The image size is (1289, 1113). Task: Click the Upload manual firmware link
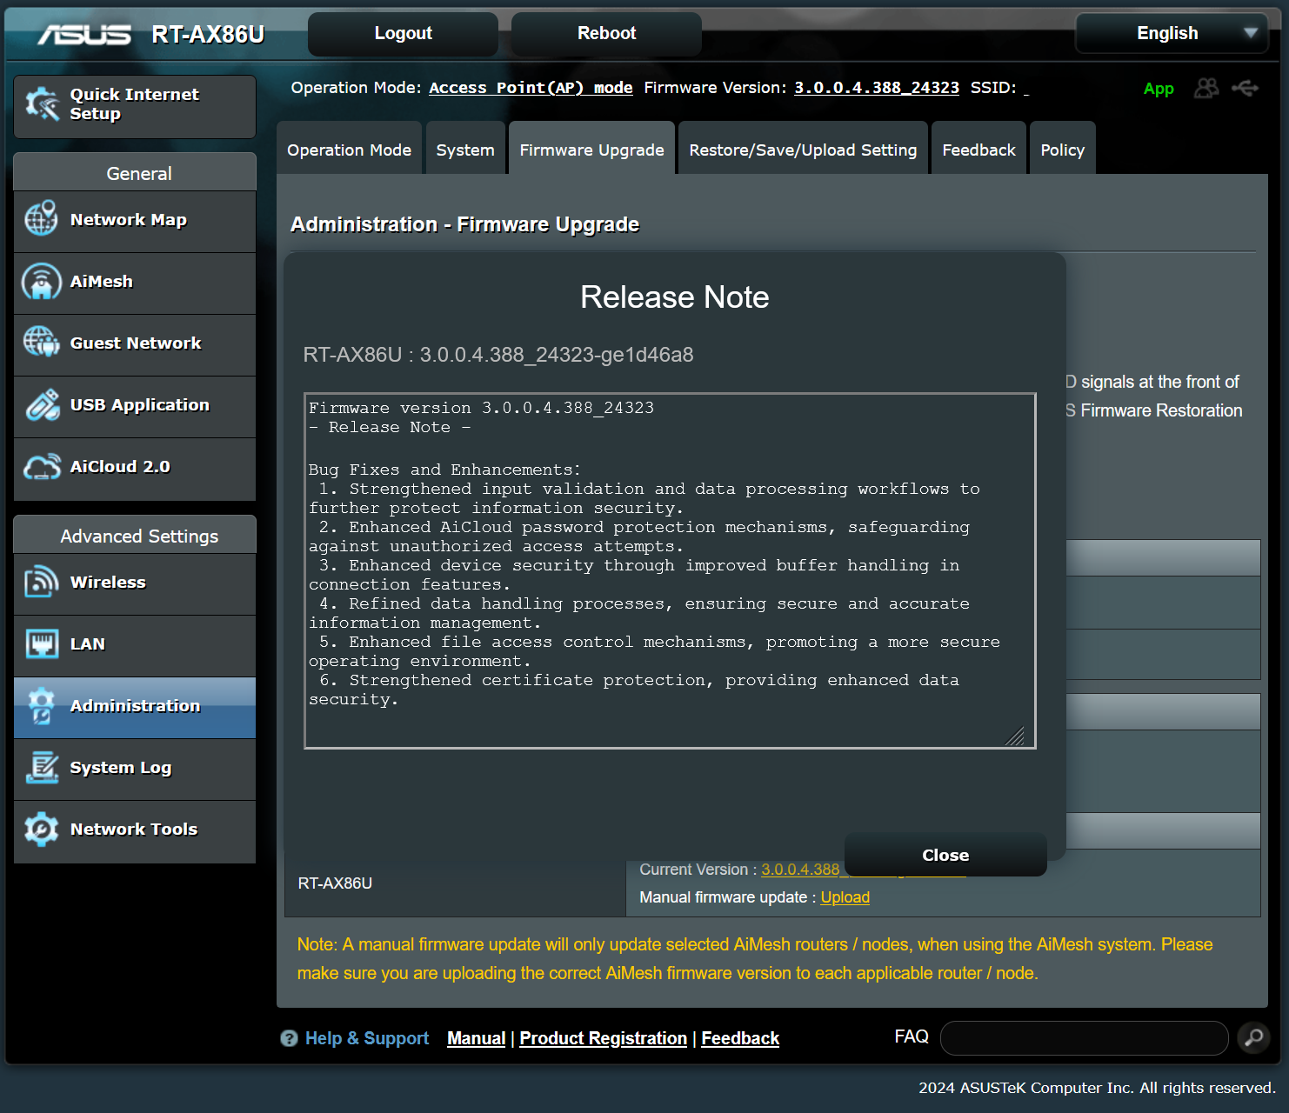click(845, 897)
